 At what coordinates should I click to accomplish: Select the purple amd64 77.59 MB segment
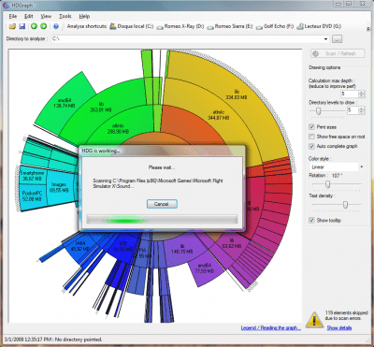coord(205,268)
